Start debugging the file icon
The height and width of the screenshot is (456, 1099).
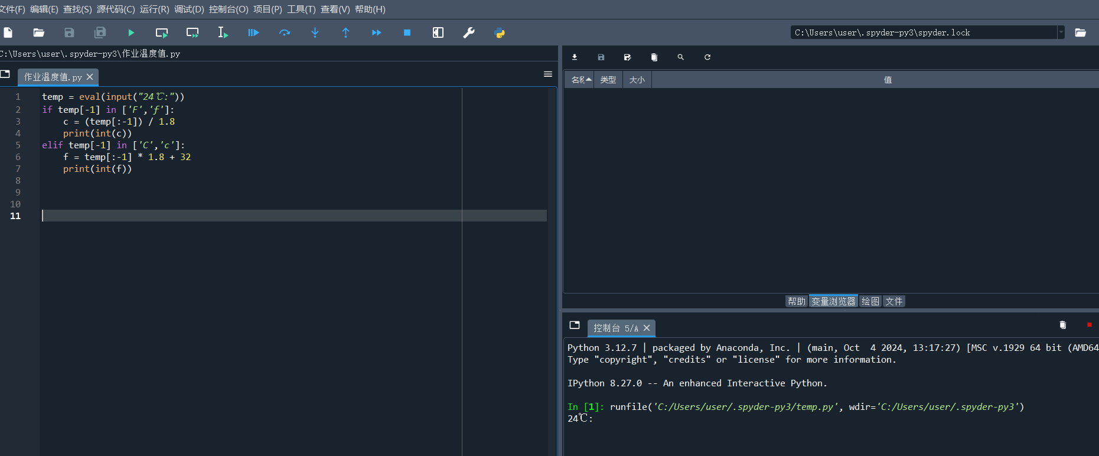(x=253, y=32)
